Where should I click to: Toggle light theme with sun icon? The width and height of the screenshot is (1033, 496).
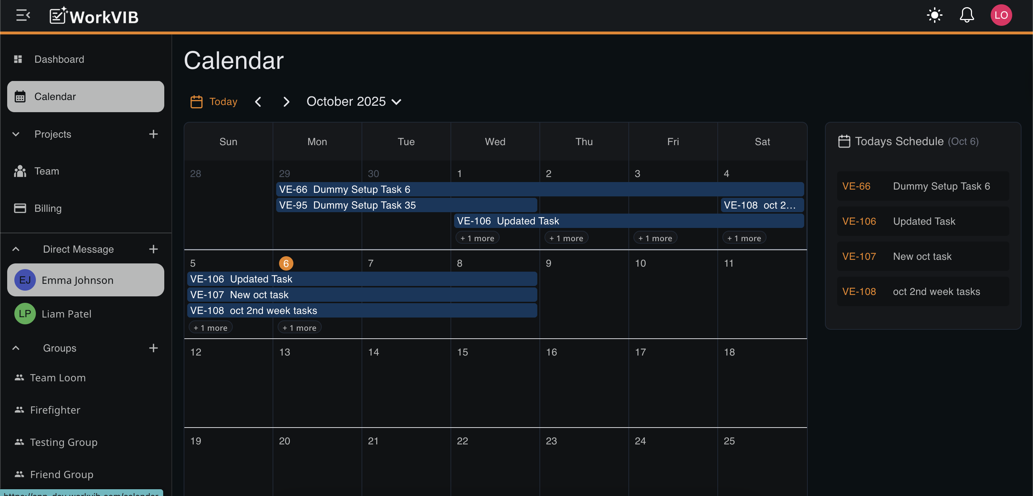(934, 16)
